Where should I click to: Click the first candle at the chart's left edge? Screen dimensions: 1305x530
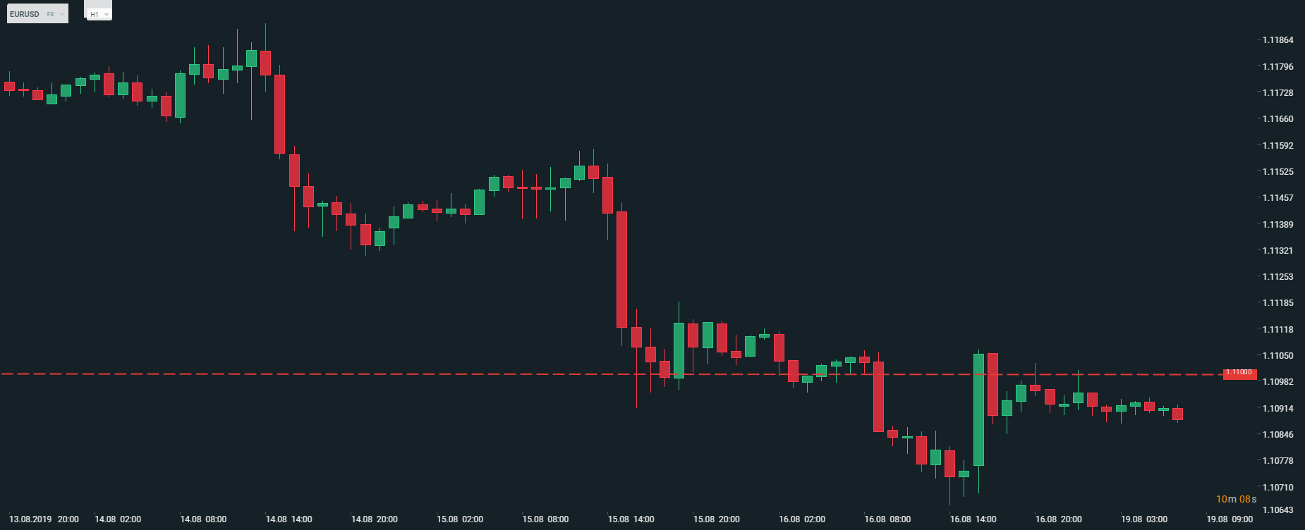pyautogui.click(x=9, y=86)
